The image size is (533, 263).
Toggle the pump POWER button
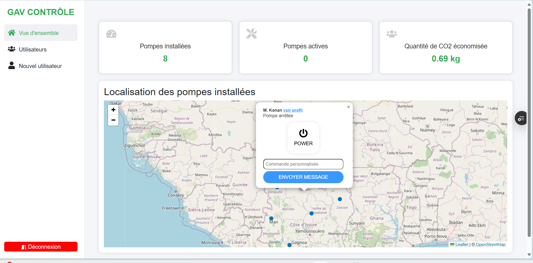[303, 138]
